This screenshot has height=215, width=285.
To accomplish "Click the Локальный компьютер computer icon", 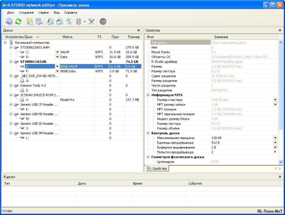I will [11, 43].
